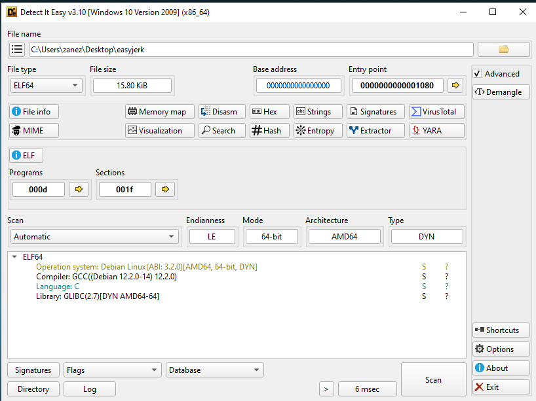This screenshot has width=536, height=401.
Task: Open ELF structure info
Action: tap(26, 155)
